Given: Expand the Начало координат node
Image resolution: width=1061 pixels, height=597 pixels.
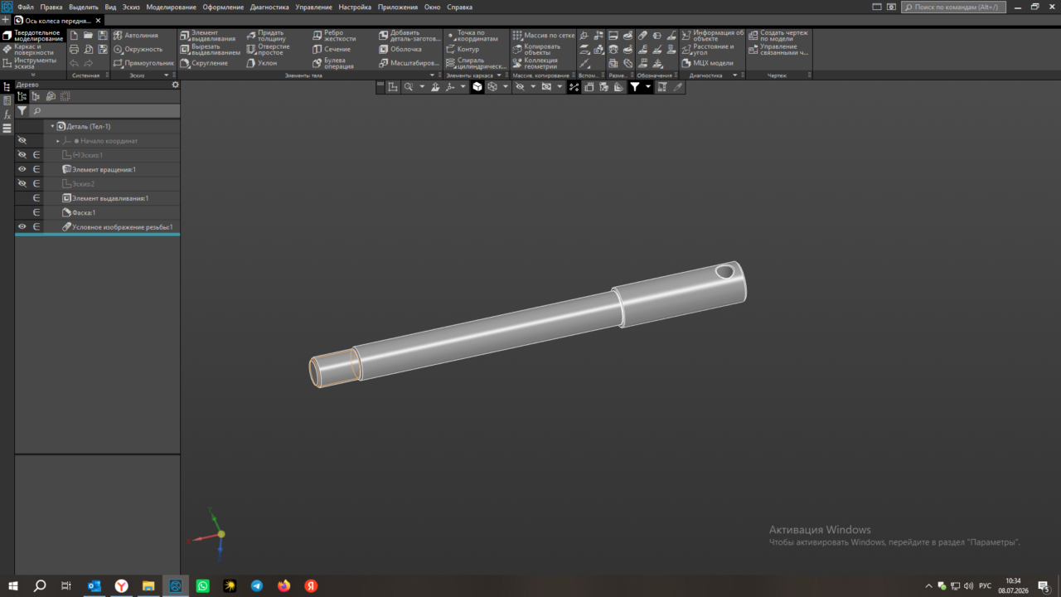Looking at the screenshot, I should coord(58,141).
